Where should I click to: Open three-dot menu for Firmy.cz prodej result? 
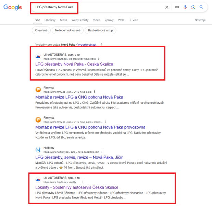[x=105, y=122]
